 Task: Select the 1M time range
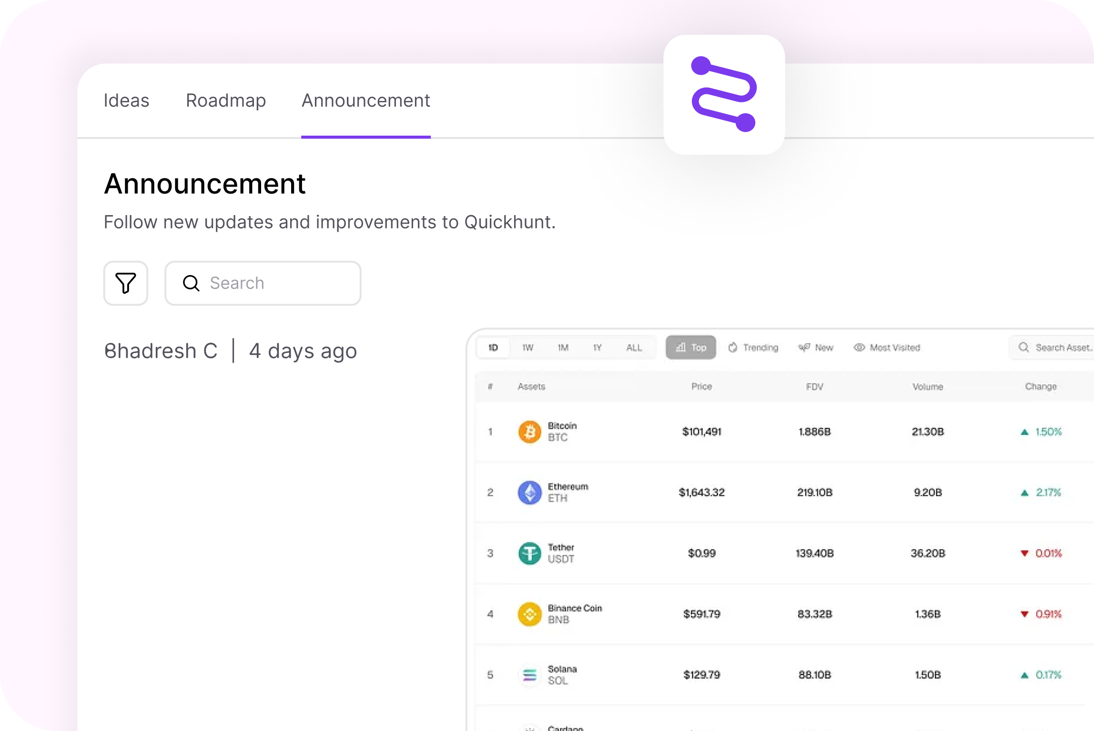pyautogui.click(x=563, y=347)
